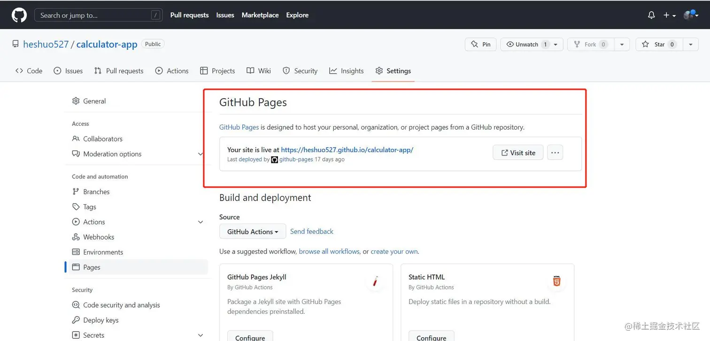Open Pages settings in sidebar

[138, 267]
